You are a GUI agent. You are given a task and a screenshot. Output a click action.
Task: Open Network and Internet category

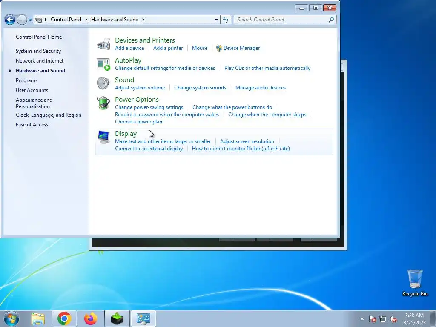click(x=40, y=61)
